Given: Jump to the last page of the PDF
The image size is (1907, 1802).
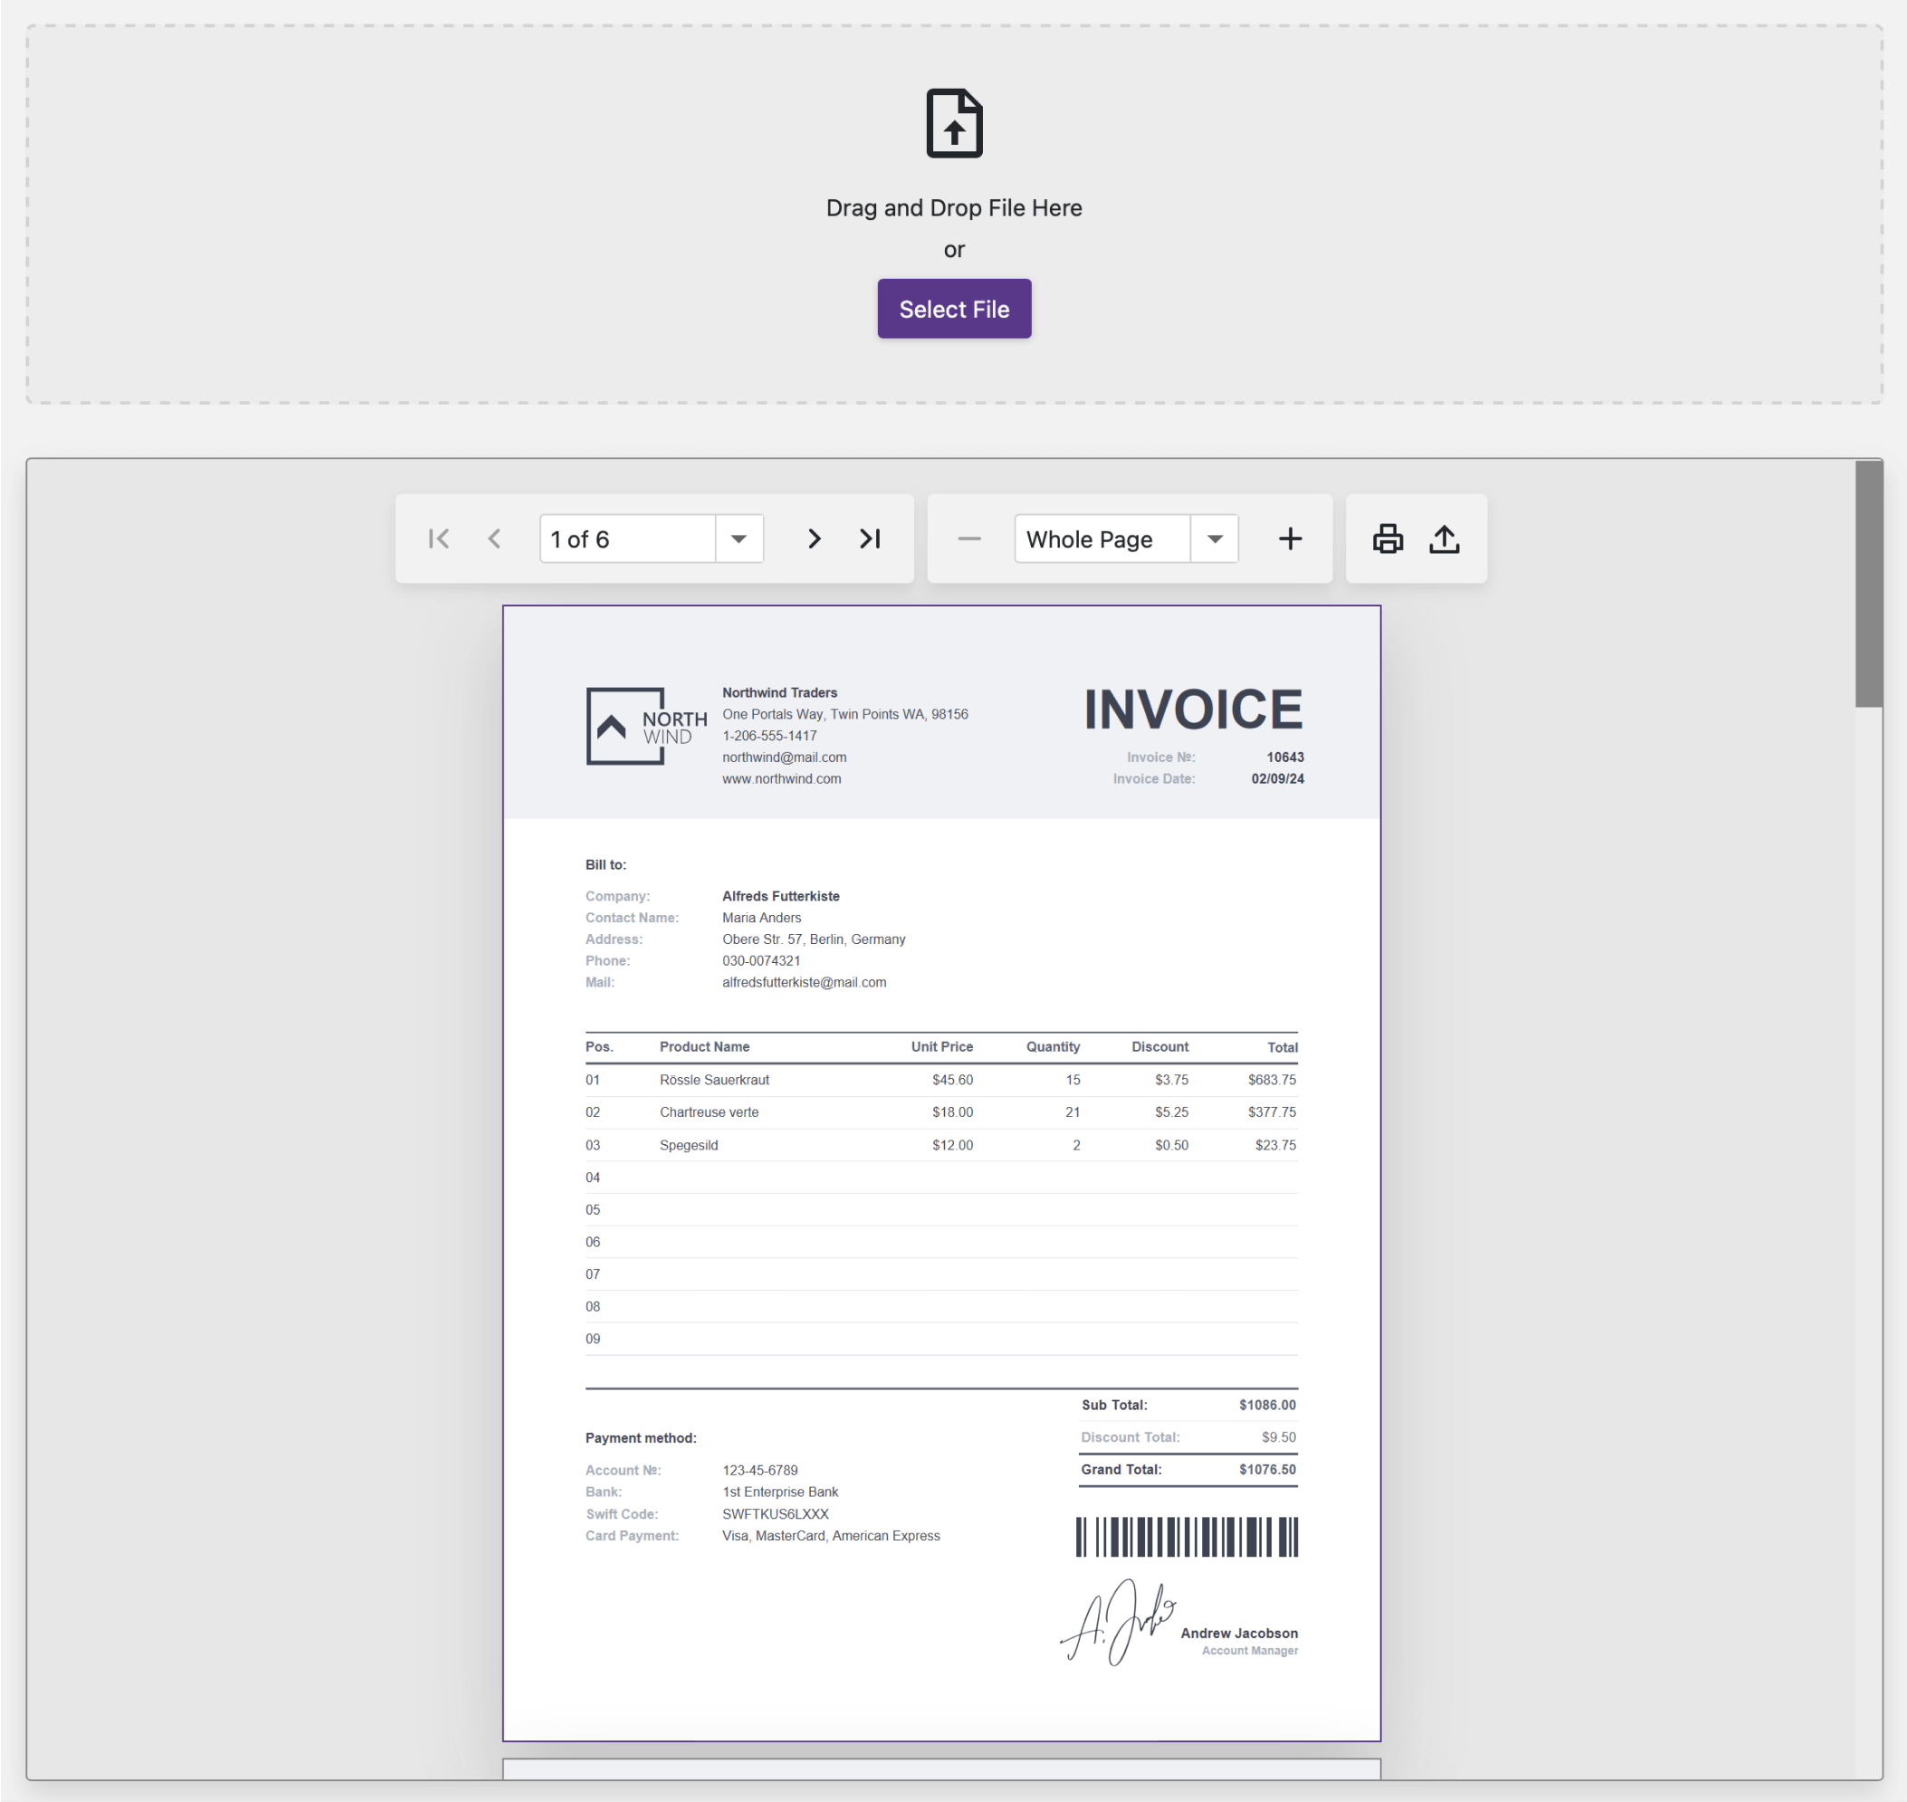Looking at the screenshot, I should click(x=870, y=538).
